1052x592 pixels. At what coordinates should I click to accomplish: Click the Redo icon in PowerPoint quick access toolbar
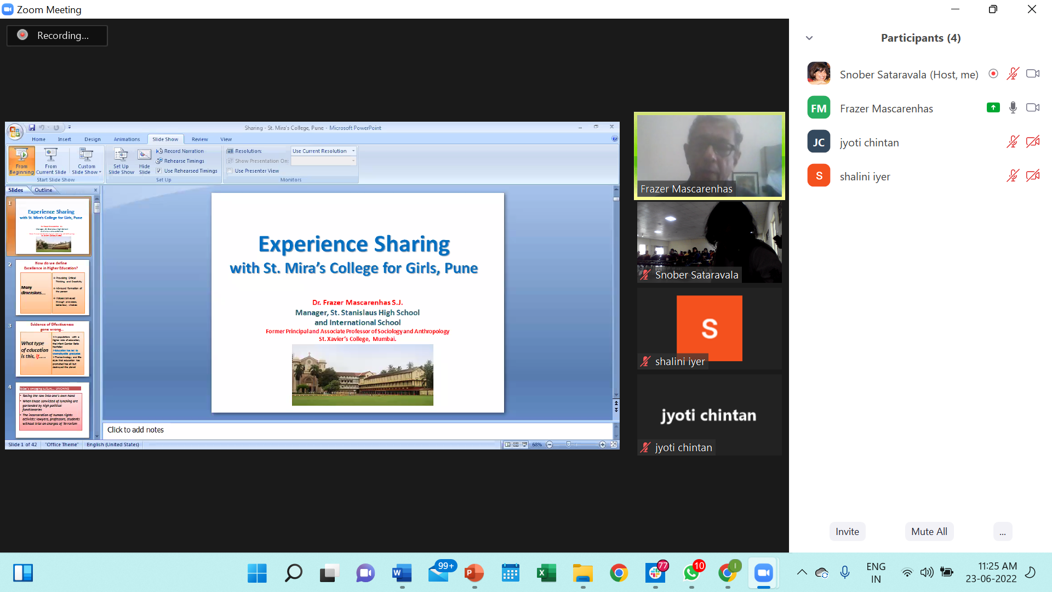pyautogui.click(x=56, y=128)
